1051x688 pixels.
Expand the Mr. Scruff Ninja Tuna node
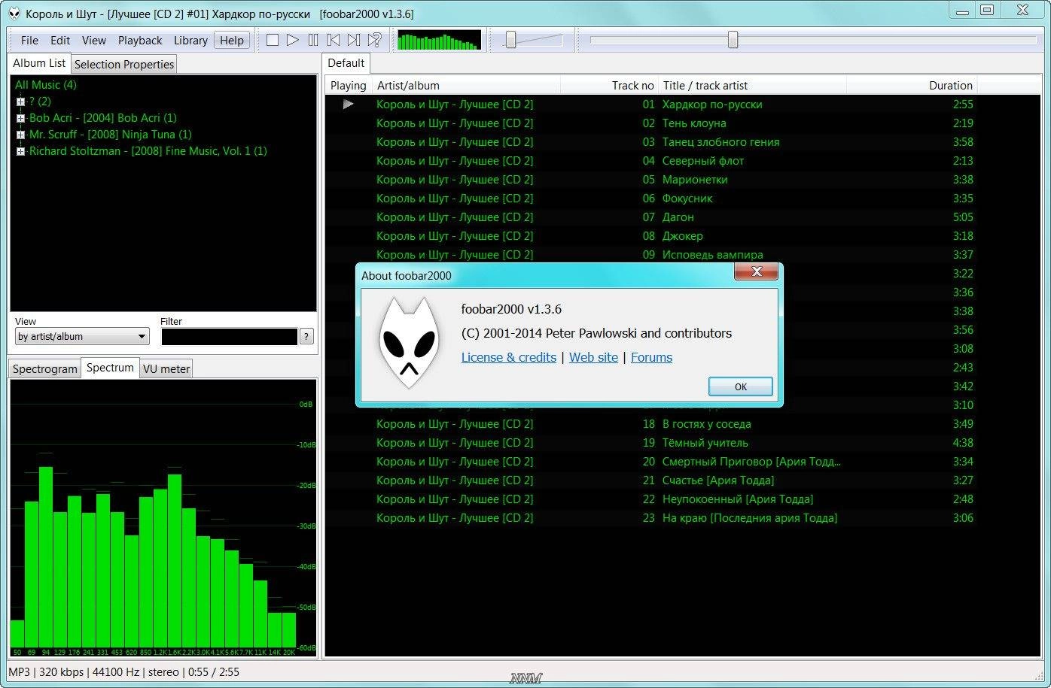(20, 135)
